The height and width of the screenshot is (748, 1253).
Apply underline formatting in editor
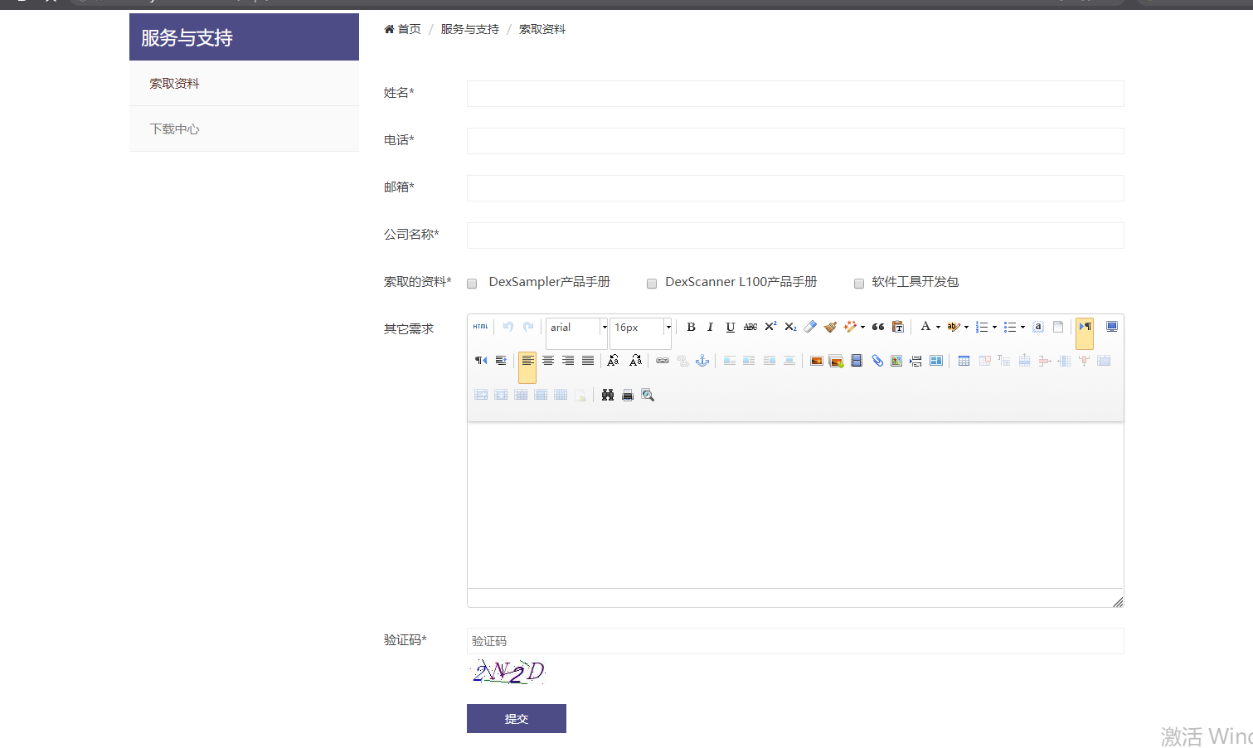click(x=730, y=327)
